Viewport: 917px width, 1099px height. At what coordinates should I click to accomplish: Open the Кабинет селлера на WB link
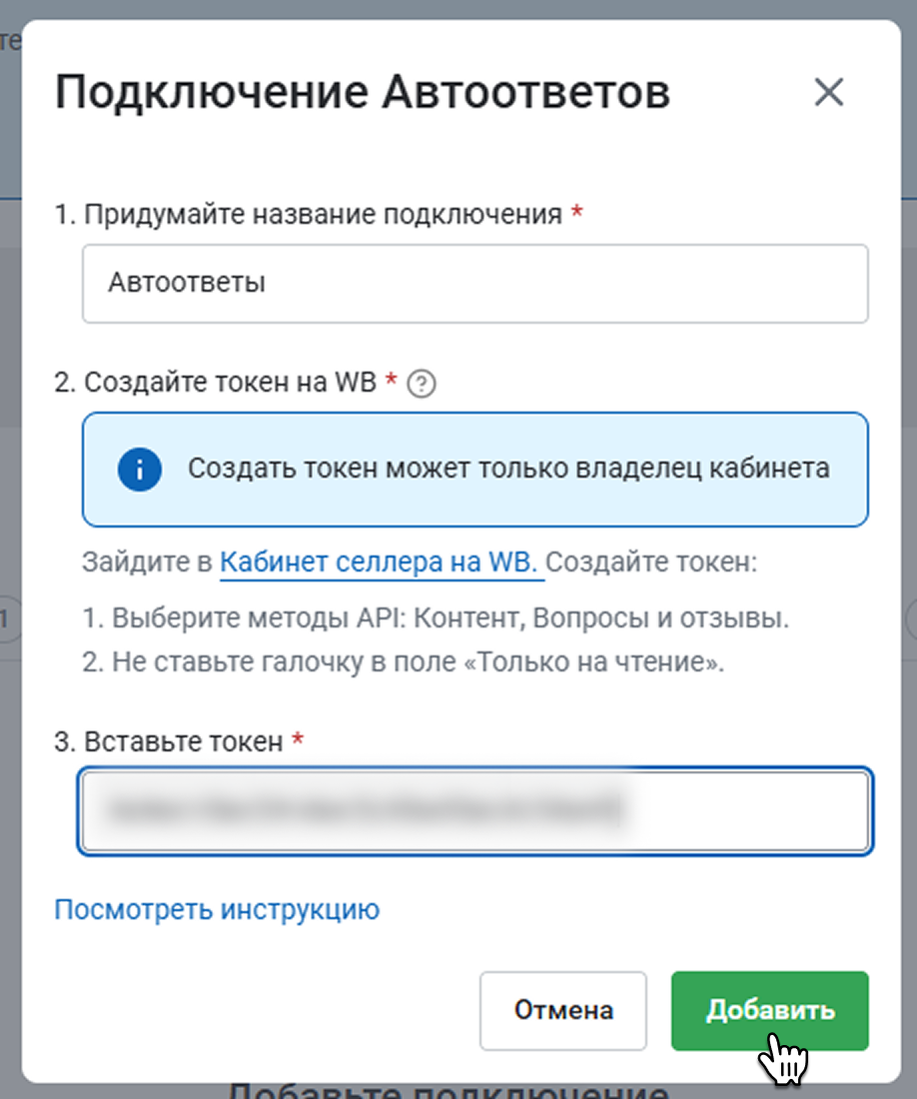point(379,562)
